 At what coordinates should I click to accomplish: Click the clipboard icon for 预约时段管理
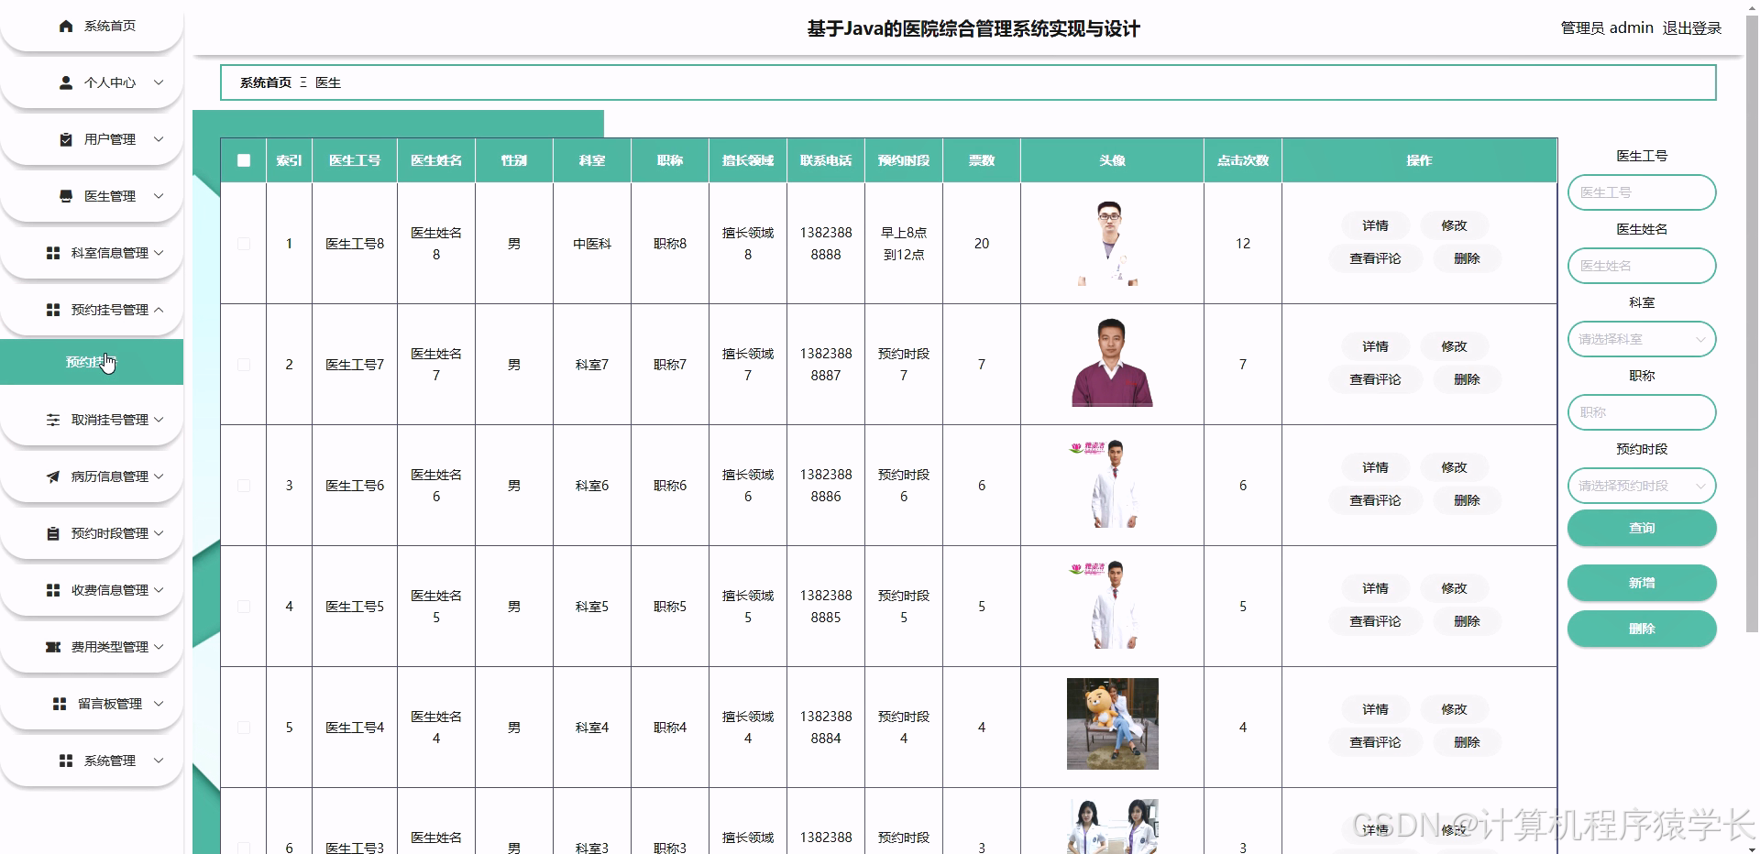point(53,533)
